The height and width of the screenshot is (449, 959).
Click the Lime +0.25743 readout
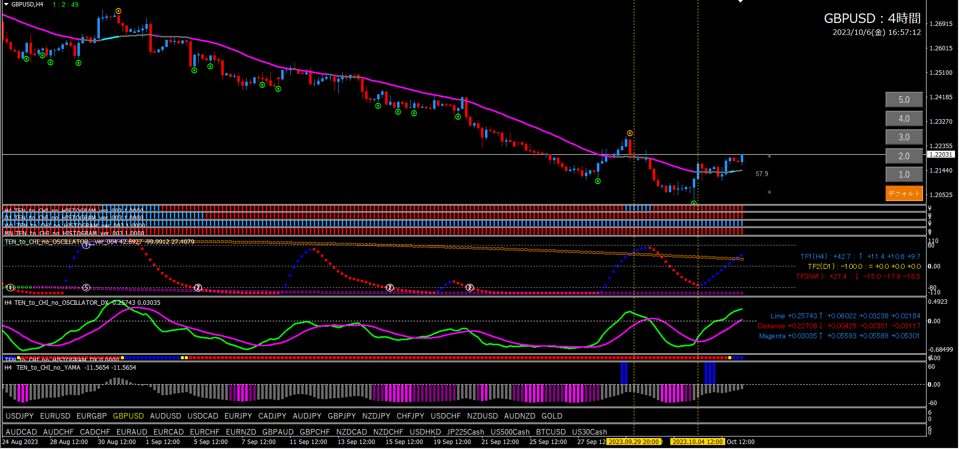[x=845, y=316]
